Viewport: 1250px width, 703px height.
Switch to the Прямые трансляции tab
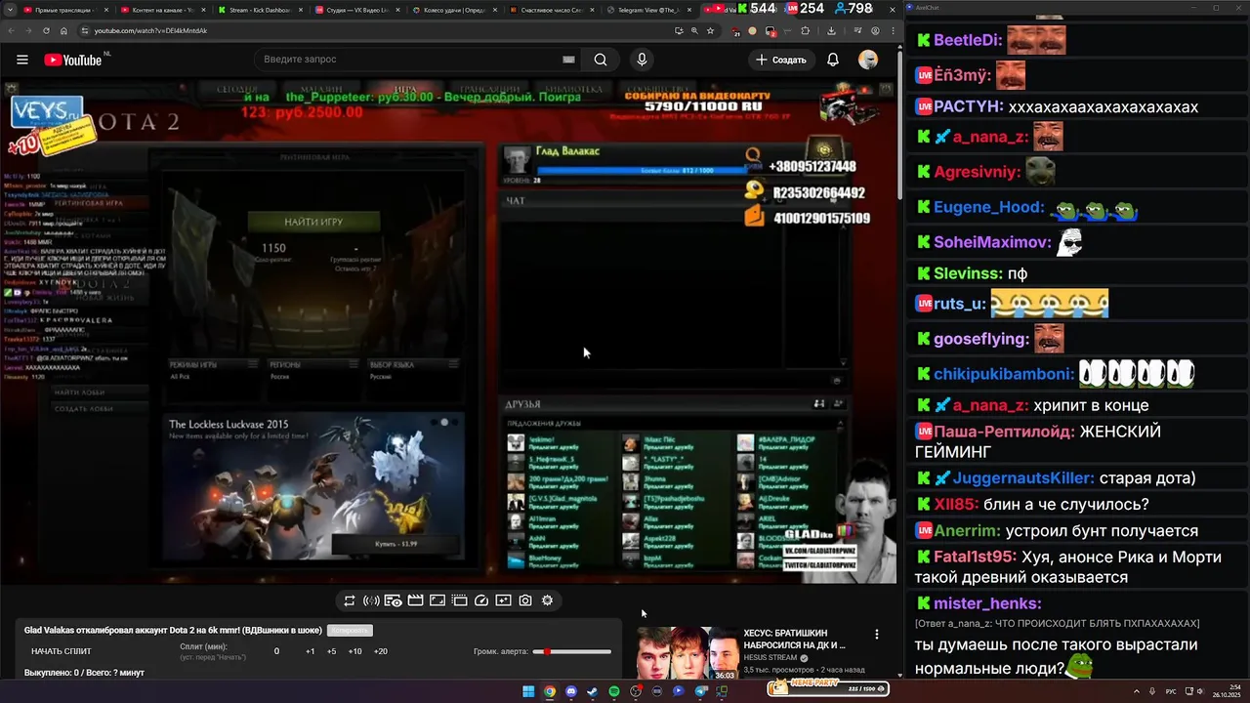click(66, 9)
